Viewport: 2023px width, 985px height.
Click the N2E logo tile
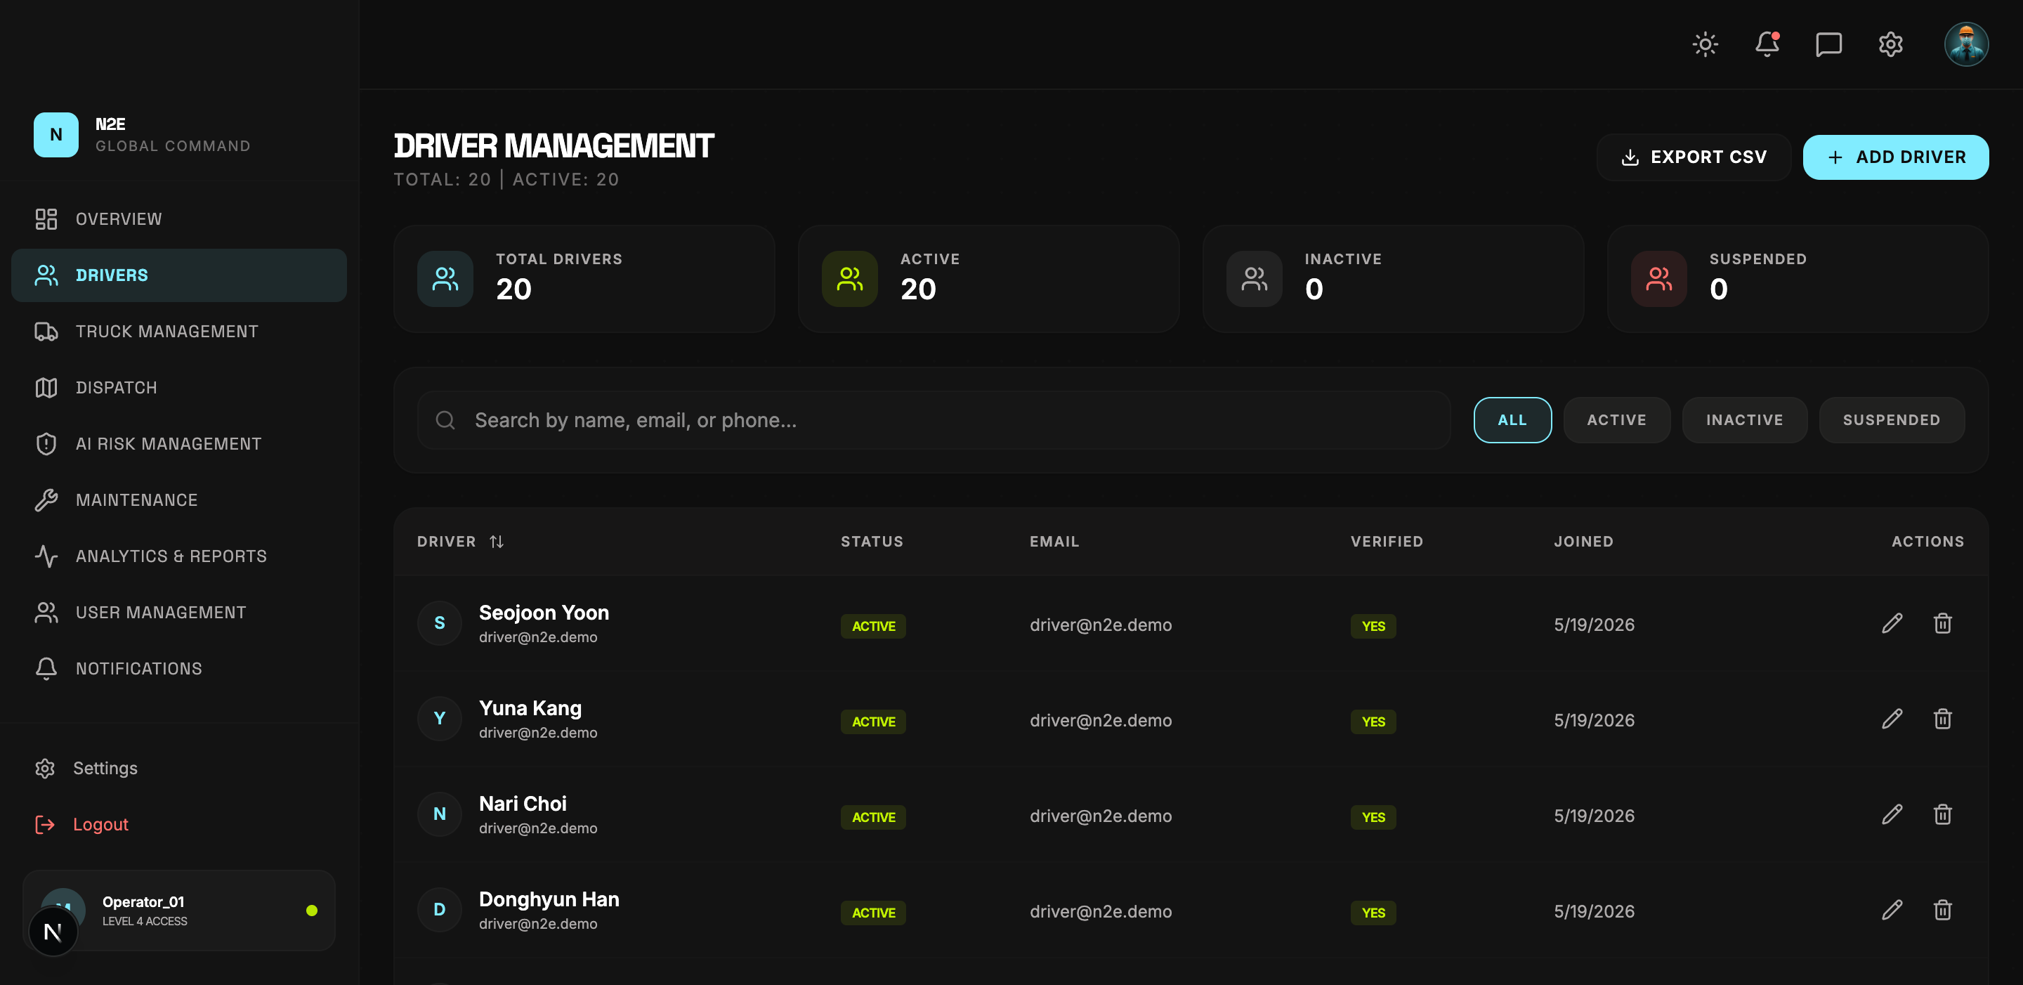pos(55,134)
